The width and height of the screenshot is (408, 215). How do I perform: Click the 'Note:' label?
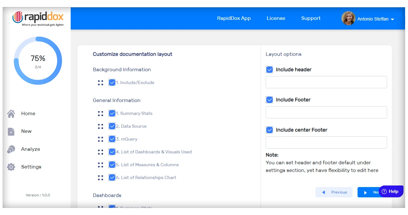pyautogui.click(x=272, y=155)
